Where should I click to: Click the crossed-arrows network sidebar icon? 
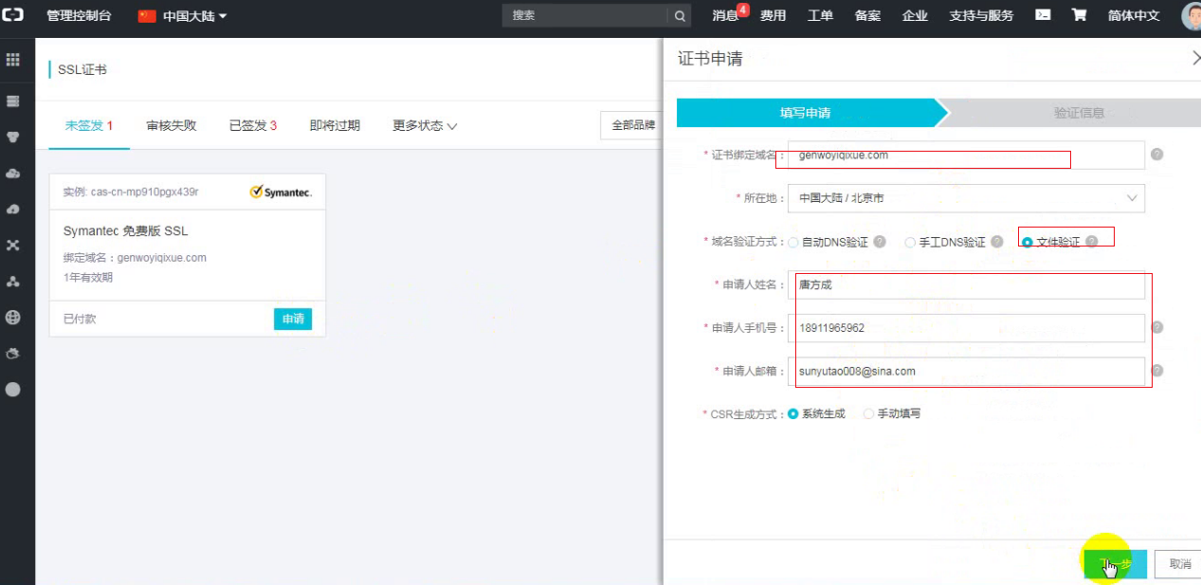13,245
